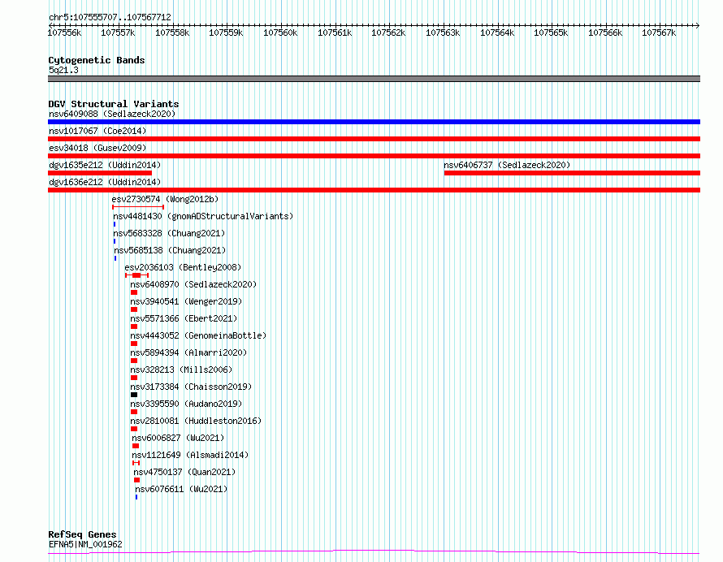This screenshot has height=562, width=723.
Task: Click the nsv6406737 (Sedlazeck2020) label
Action: (x=507, y=165)
